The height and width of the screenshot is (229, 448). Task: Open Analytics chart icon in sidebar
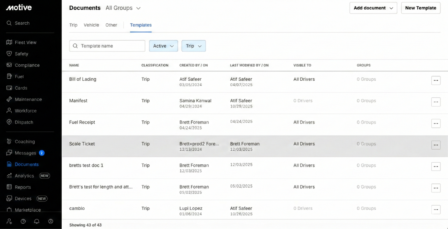9,176
